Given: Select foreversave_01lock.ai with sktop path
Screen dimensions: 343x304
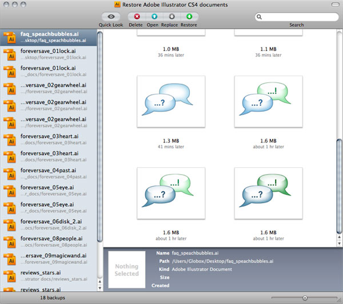Looking at the screenshot, I should 49,54.
